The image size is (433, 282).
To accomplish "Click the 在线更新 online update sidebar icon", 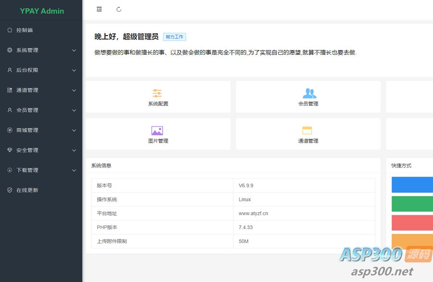I will (x=10, y=190).
